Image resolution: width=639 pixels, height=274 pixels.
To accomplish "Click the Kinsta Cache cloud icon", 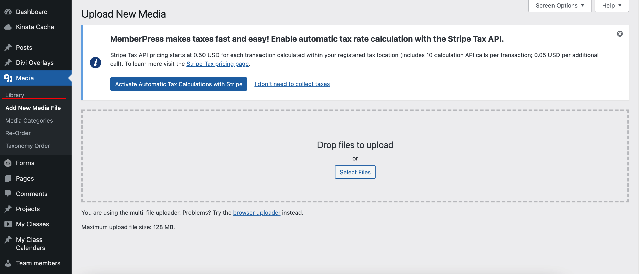I will tap(8, 27).
